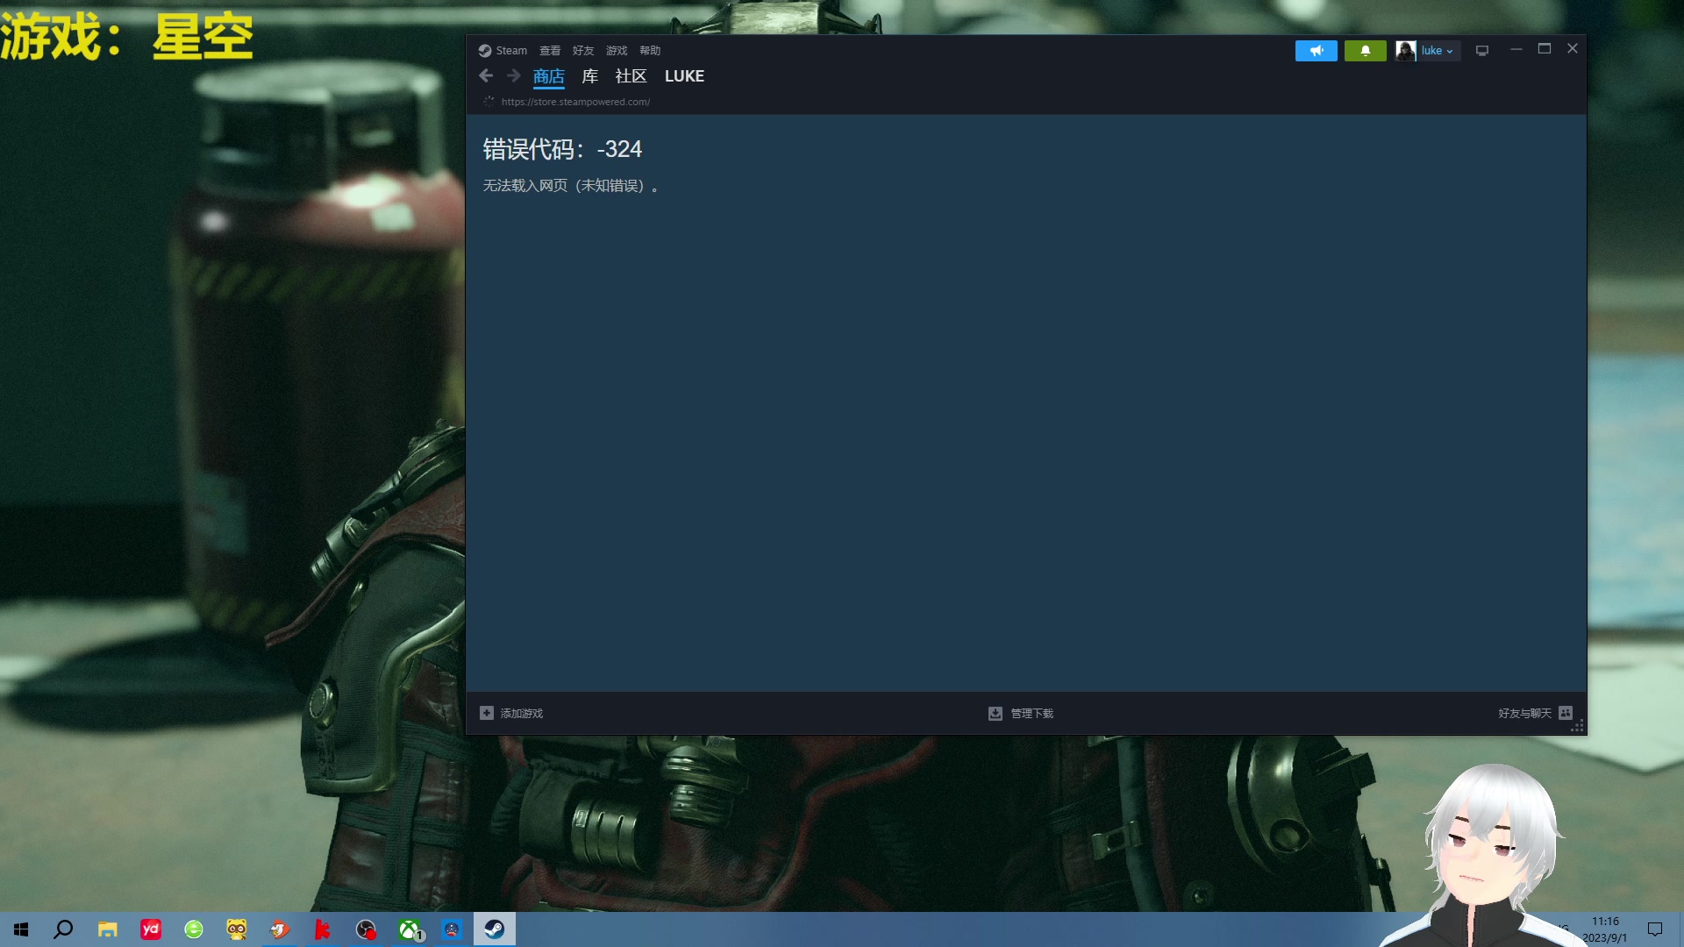Viewport: 1684px width, 947px height.
Task: Switch to the 商店 tab
Action: [549, 76]
